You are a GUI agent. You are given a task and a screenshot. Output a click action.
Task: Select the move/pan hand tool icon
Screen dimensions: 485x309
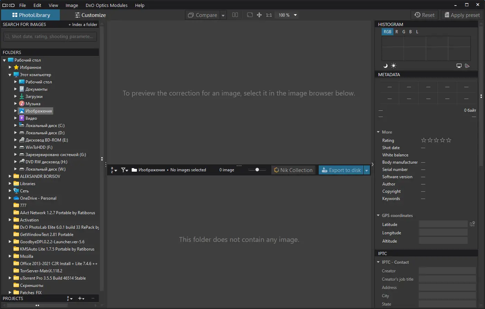click(x=259, y=15)
